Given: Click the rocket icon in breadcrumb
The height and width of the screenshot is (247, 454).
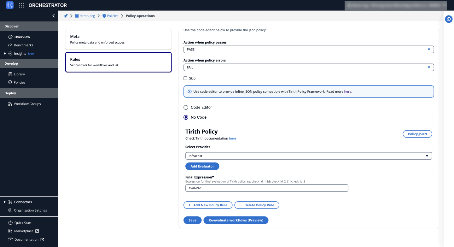Looking at the screenshot, I should 66,16.
